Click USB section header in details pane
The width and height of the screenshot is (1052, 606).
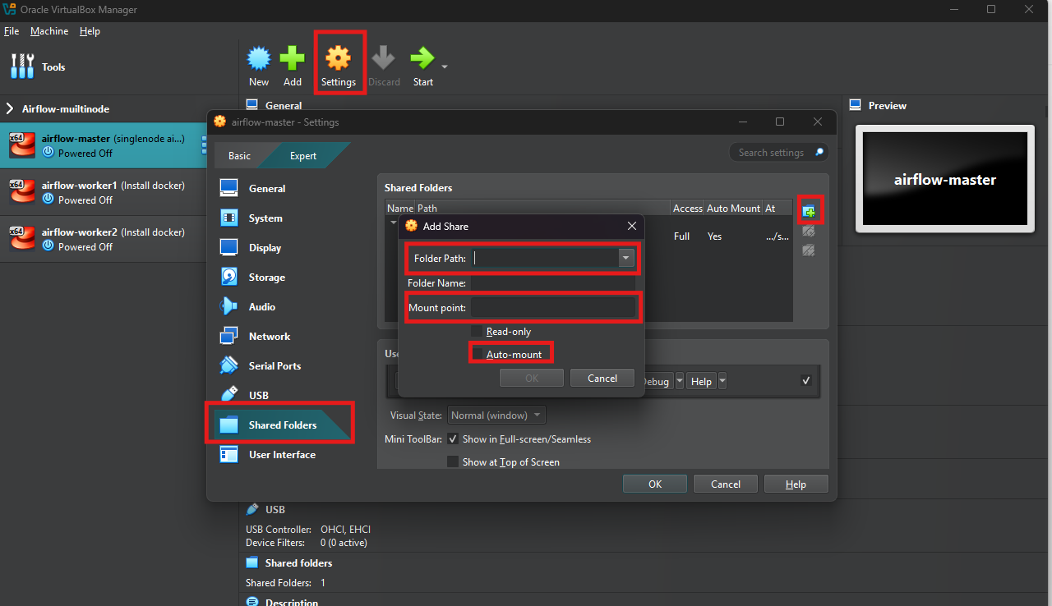[275, 509]
